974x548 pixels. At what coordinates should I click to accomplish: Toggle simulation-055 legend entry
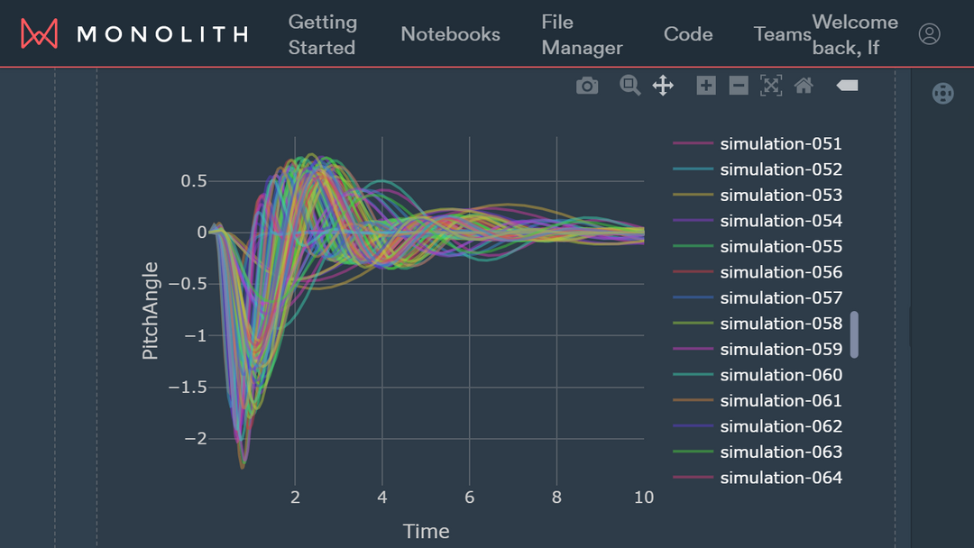(x=780, y=246)
